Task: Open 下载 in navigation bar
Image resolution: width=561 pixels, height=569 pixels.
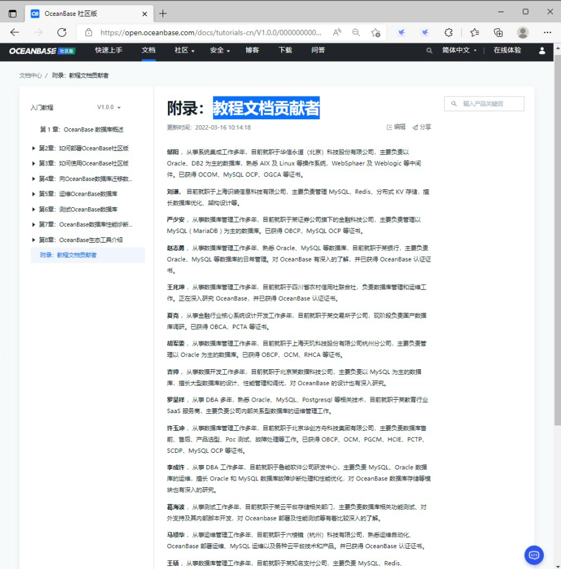Action: pyautogui.click(x=285, y=50)
